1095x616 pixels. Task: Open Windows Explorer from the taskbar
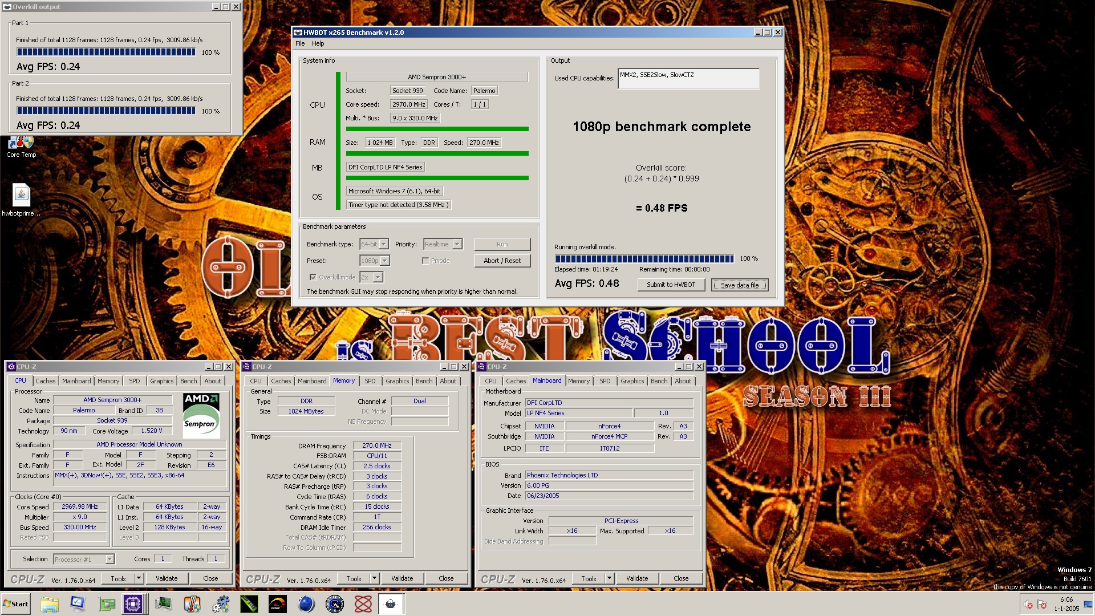click(x=50, y=604)
